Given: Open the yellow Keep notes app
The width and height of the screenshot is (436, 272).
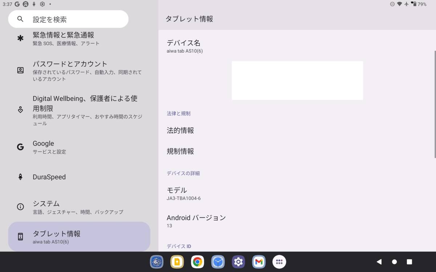Looking at the screenshot, I should [177, 261].
